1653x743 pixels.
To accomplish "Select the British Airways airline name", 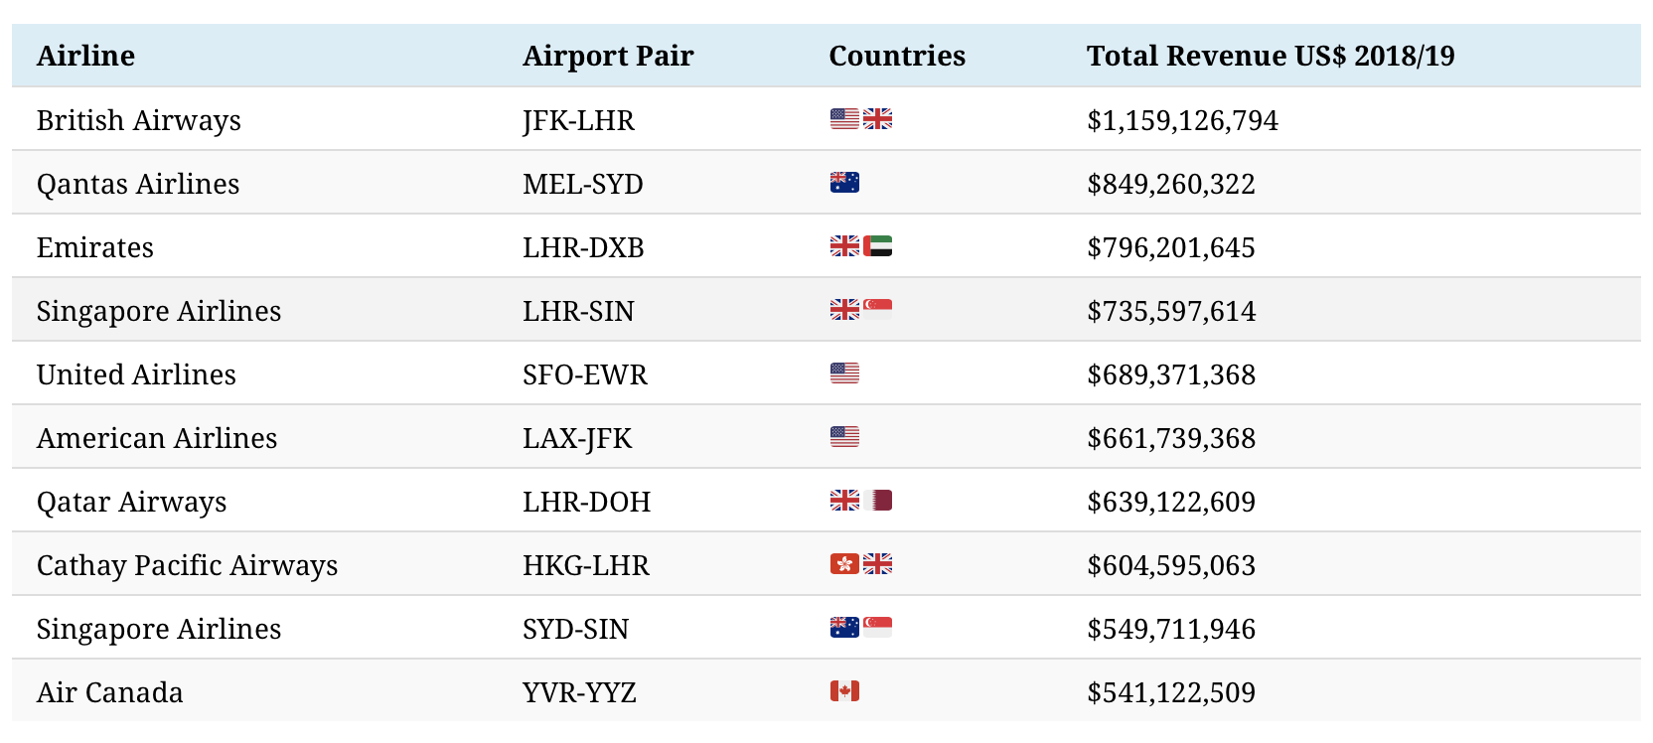I will pyautogui.click(x=139, y=120).
